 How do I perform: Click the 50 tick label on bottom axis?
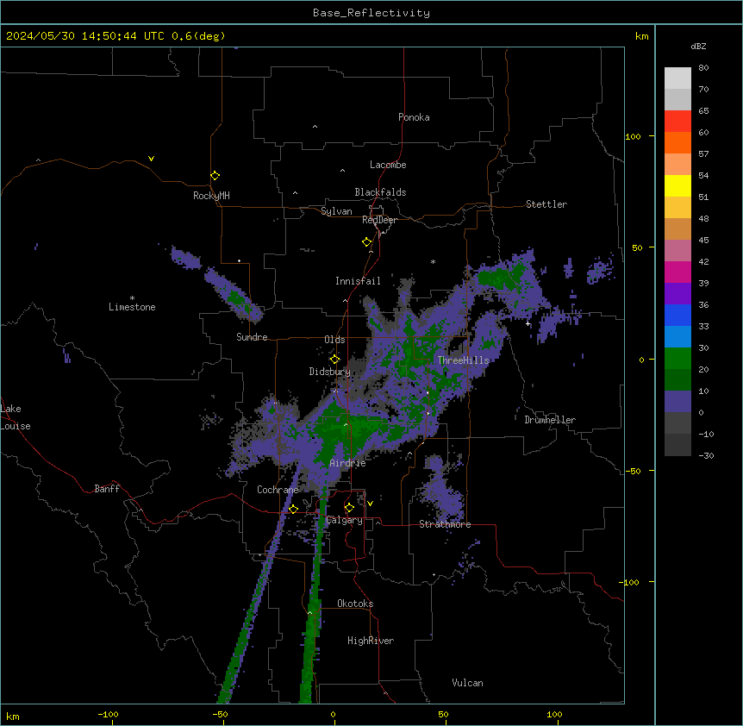coord(443,714)
